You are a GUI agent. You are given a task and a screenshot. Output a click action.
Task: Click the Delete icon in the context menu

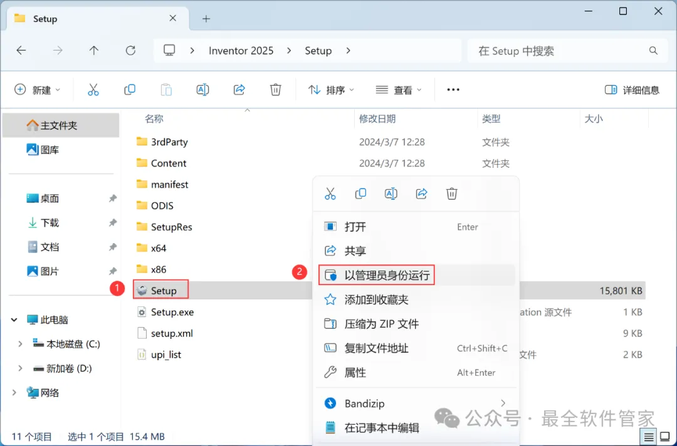(x=451, y=194)
